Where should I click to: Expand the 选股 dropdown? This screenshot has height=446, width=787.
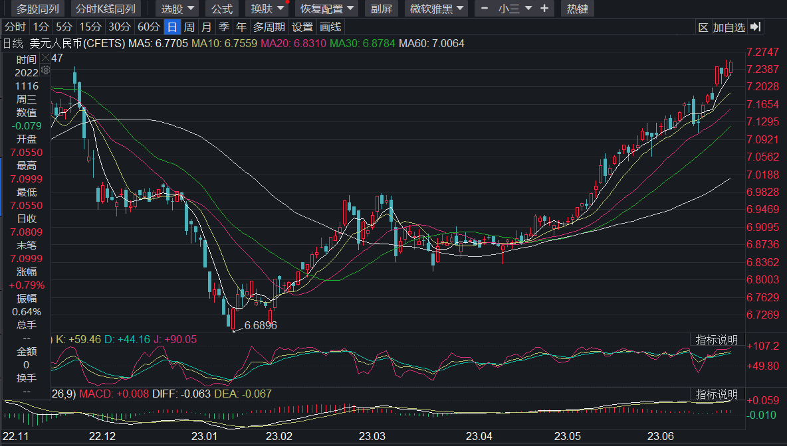pyautogui.click(x=179, y=9)
